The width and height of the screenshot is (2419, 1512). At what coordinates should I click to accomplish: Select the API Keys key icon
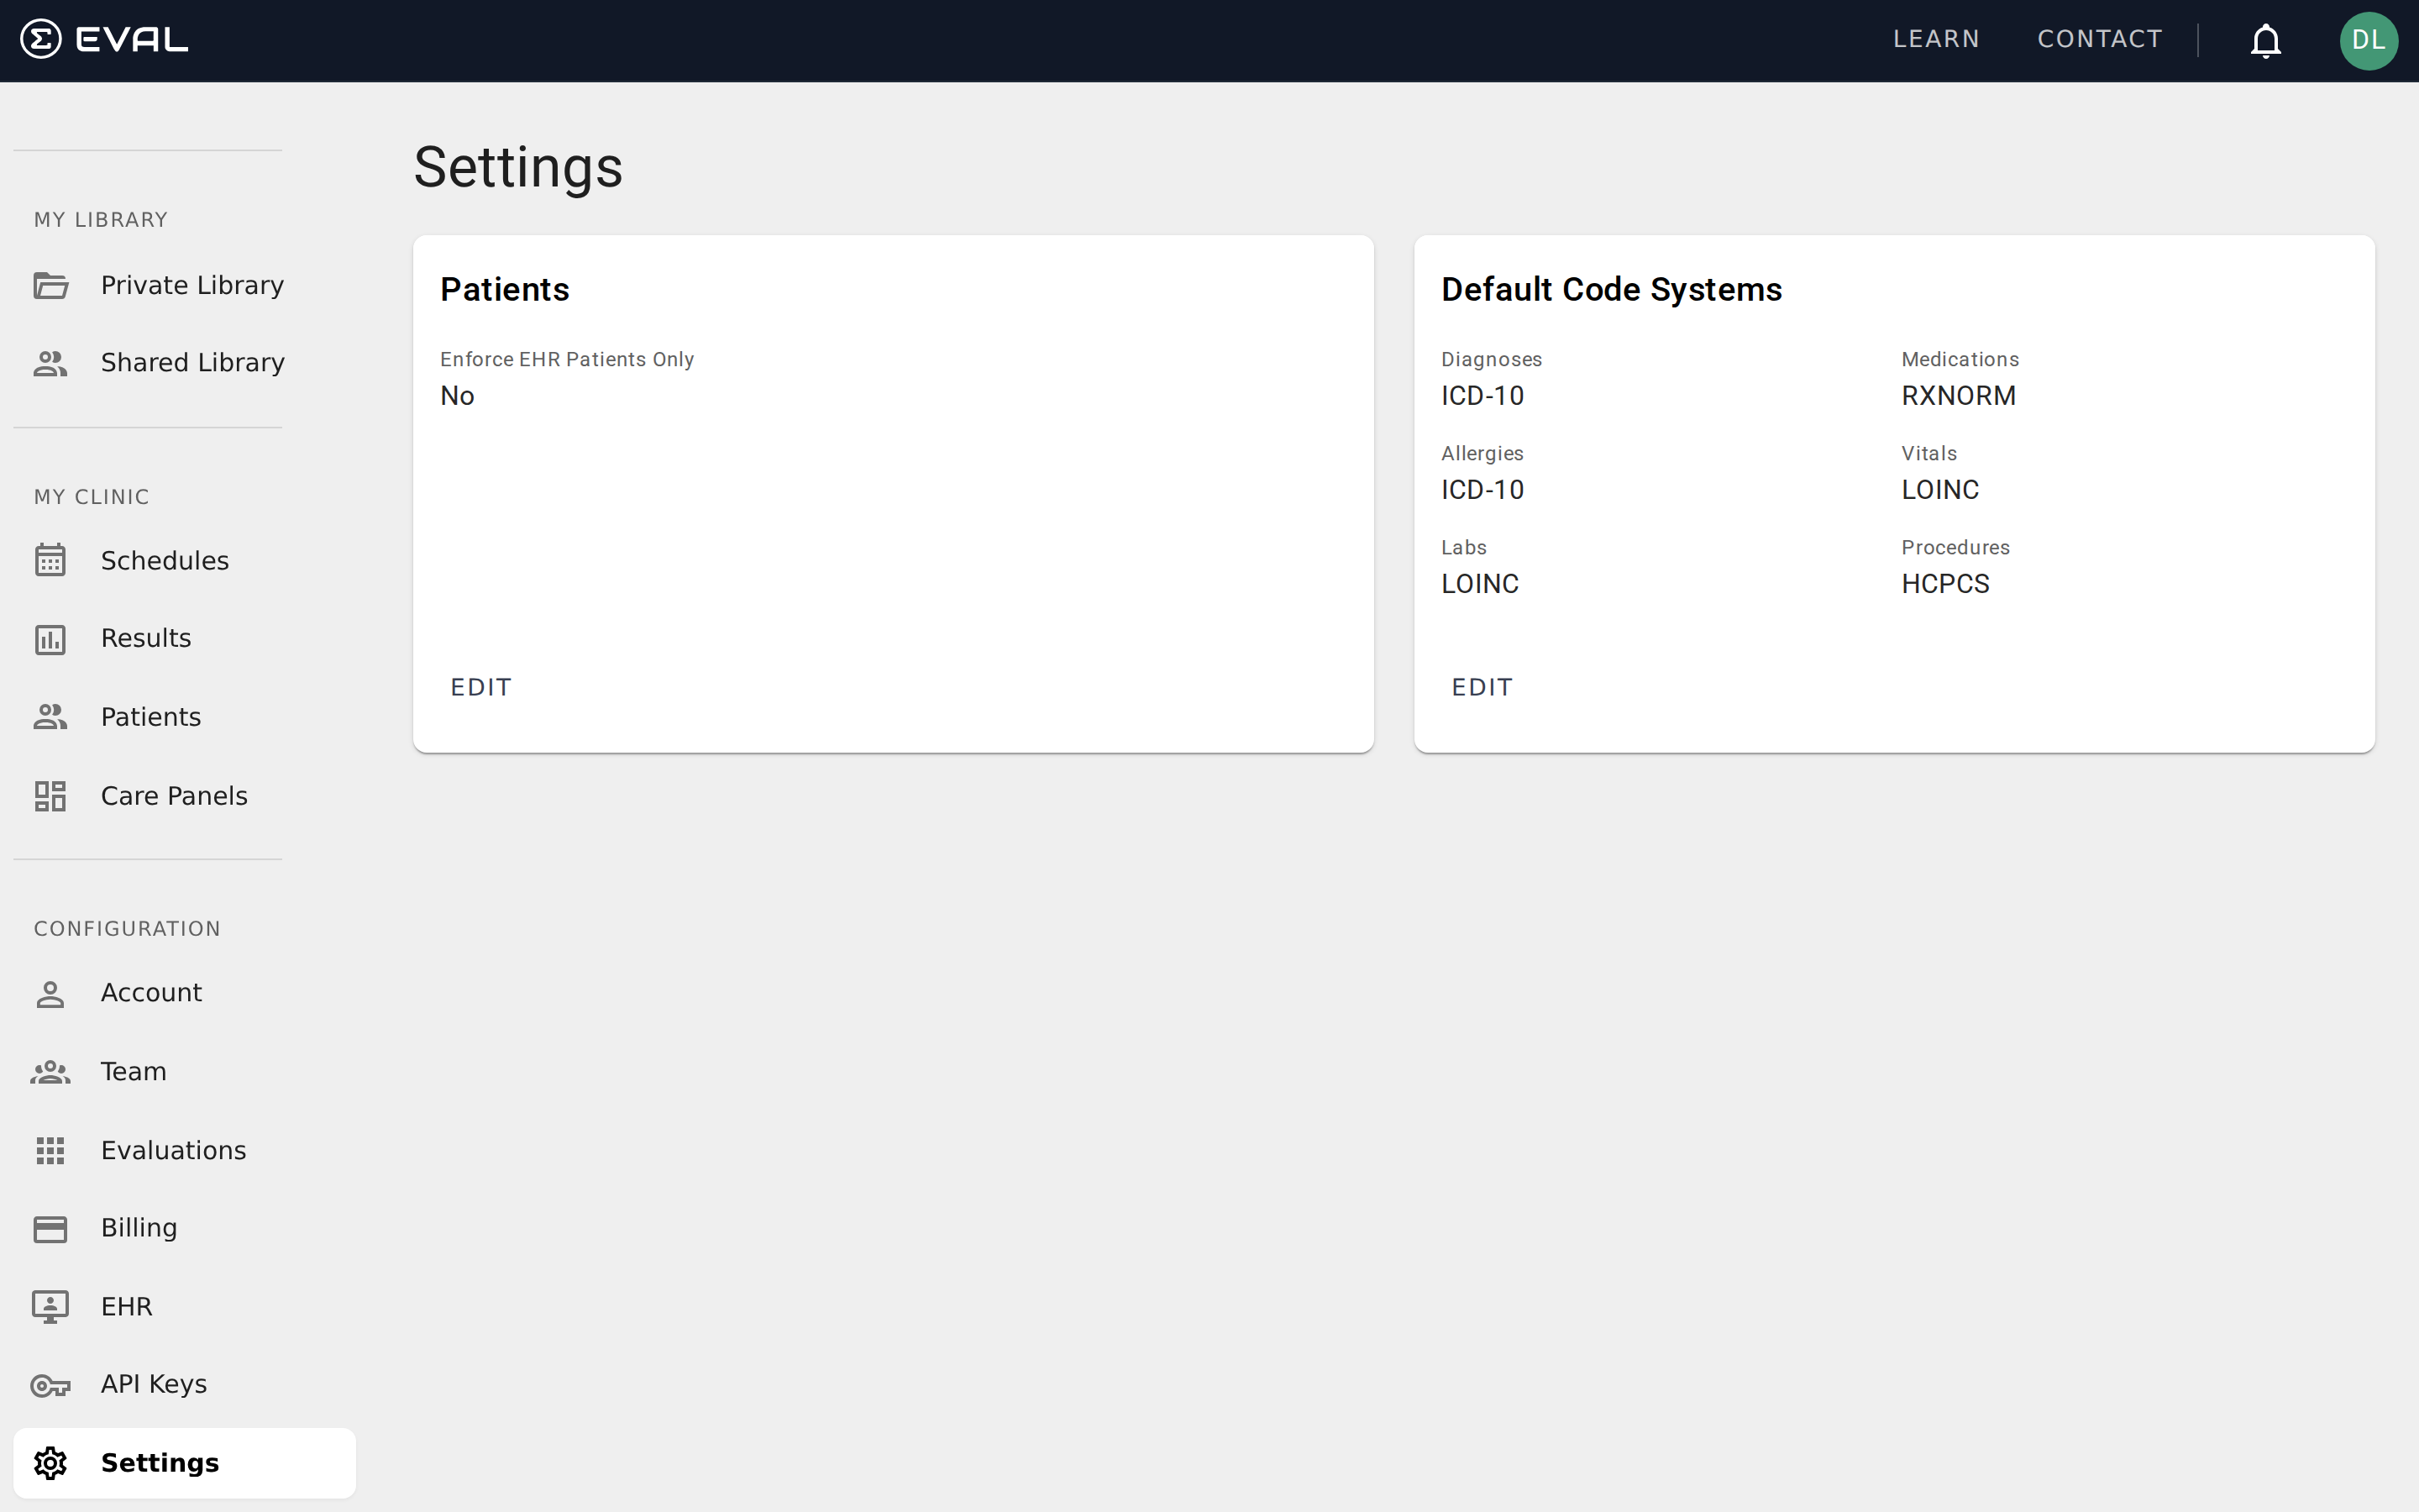click(x=51, y=1385)
